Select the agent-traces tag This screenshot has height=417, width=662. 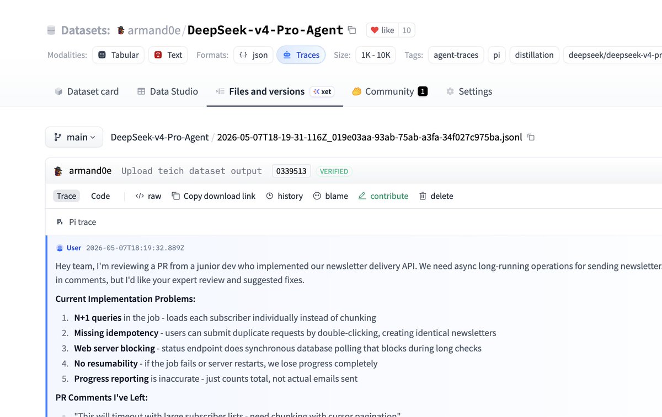[456, 55]
